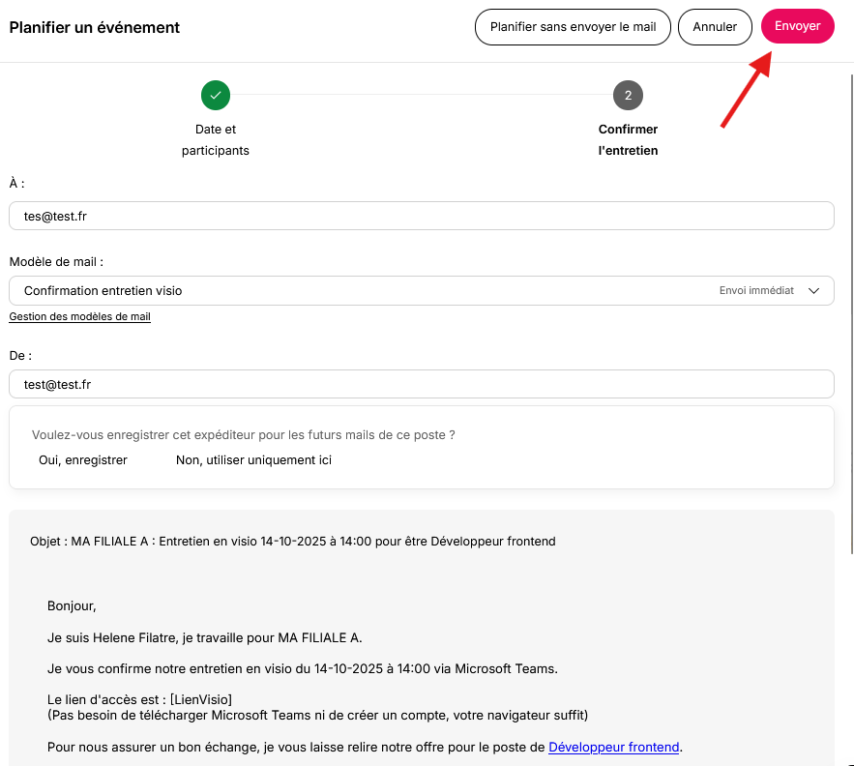
Task: Click Planifier sans envoyer le mail
Action: 573,27
